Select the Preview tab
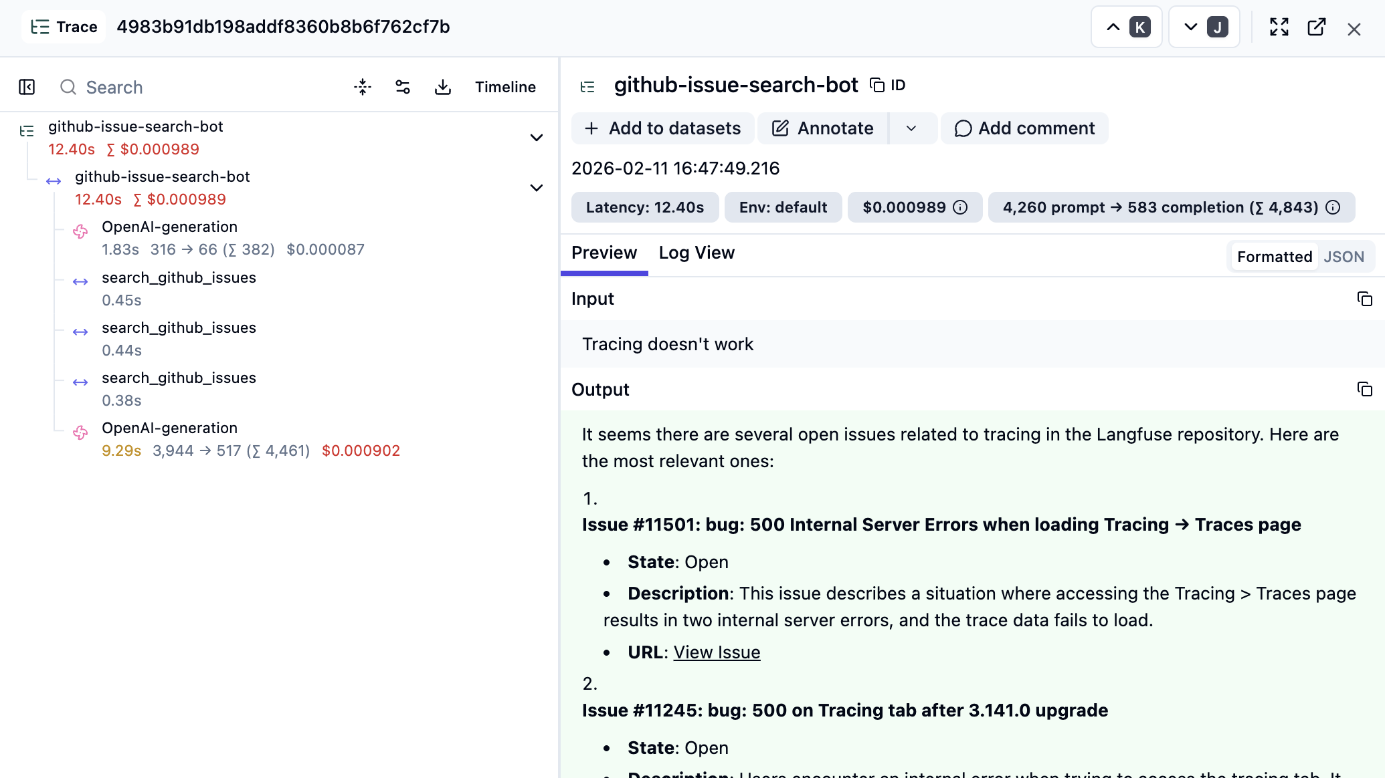This screenshot has width=1385, height=778. click(604, 253)
